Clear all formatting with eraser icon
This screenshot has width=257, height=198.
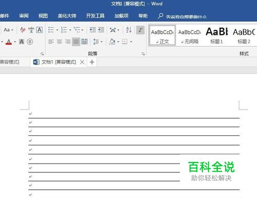point(23,30)
